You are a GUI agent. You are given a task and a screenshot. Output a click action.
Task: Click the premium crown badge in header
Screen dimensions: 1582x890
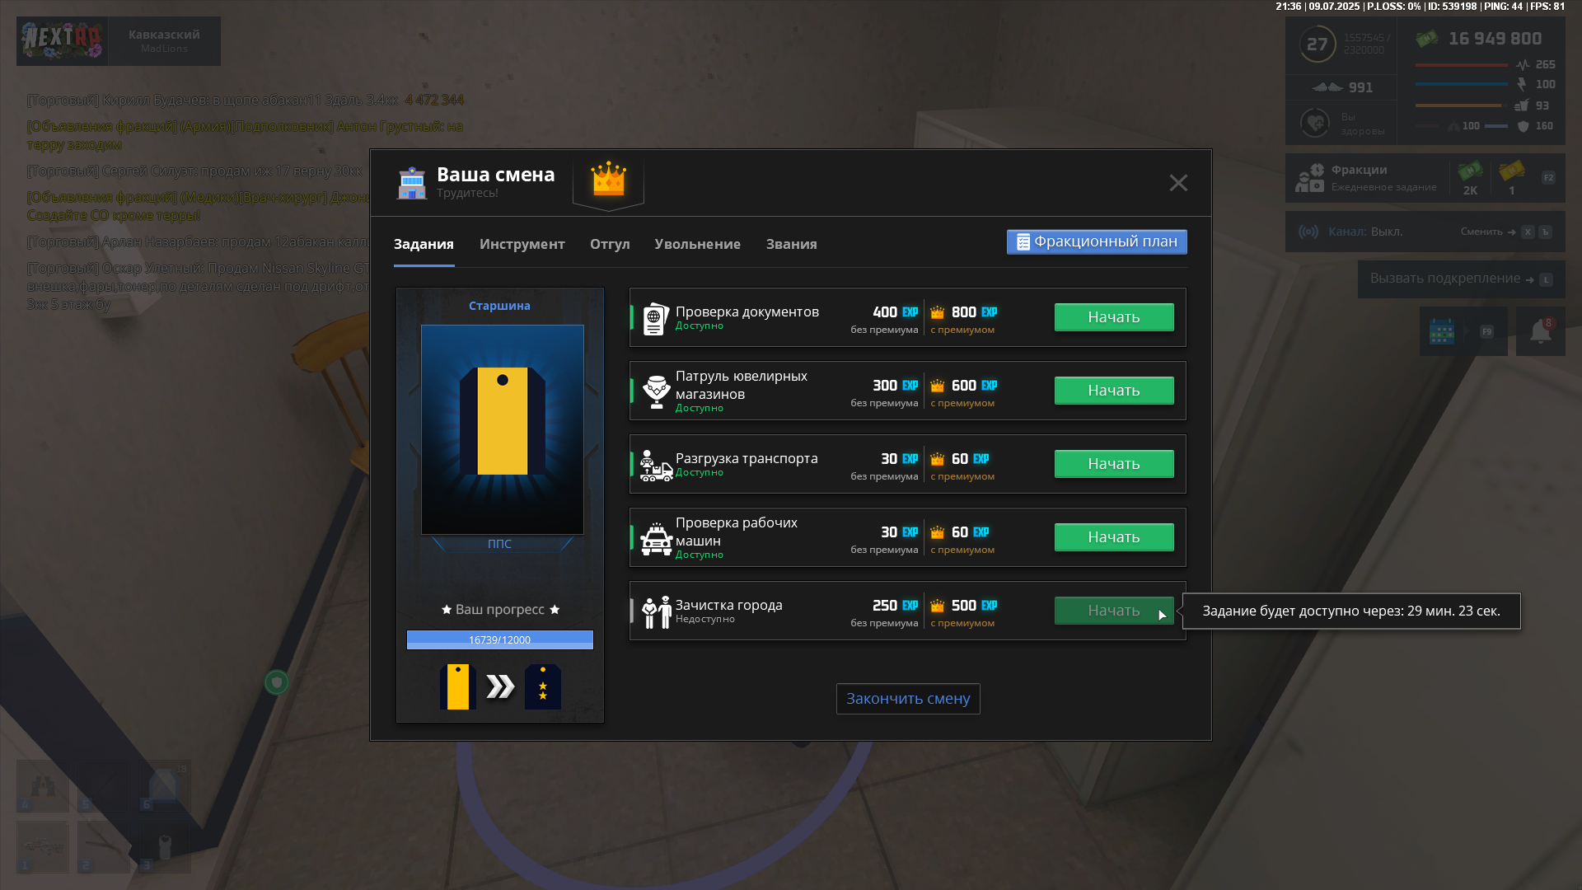[608, 180]
